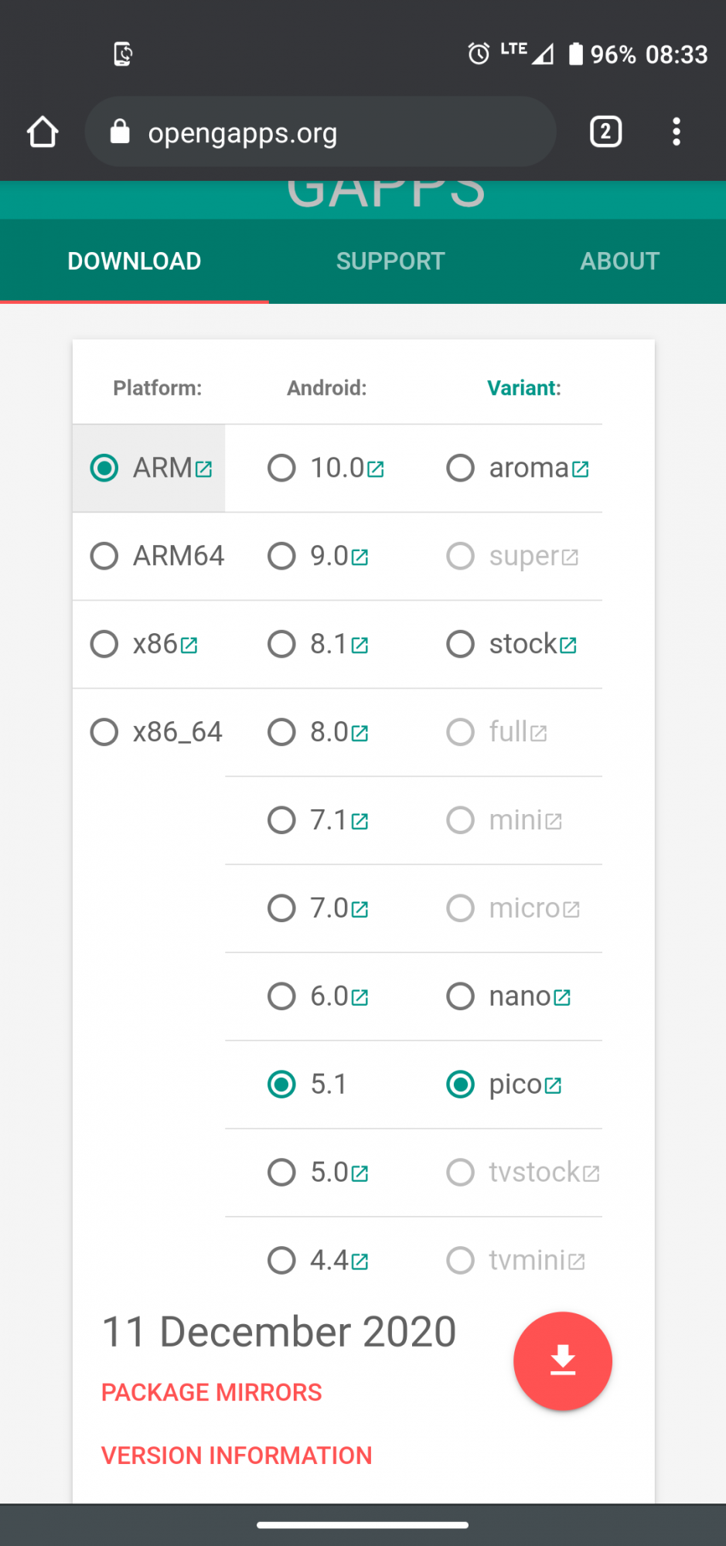Open the PACKAGE MIRRORS link
Image resolution: width=726 pixels, height=1546 pixels.
click(211, 1392)
